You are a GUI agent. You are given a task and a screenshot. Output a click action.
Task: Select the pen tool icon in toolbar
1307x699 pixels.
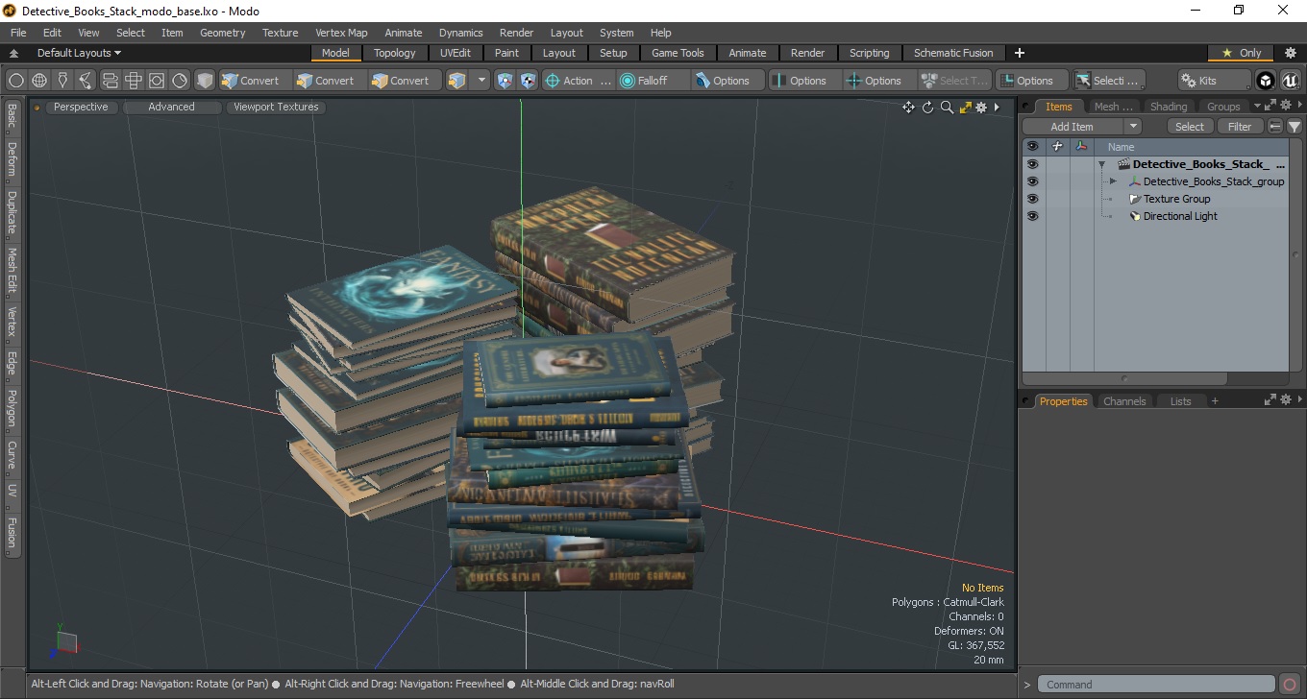(62, 81)
